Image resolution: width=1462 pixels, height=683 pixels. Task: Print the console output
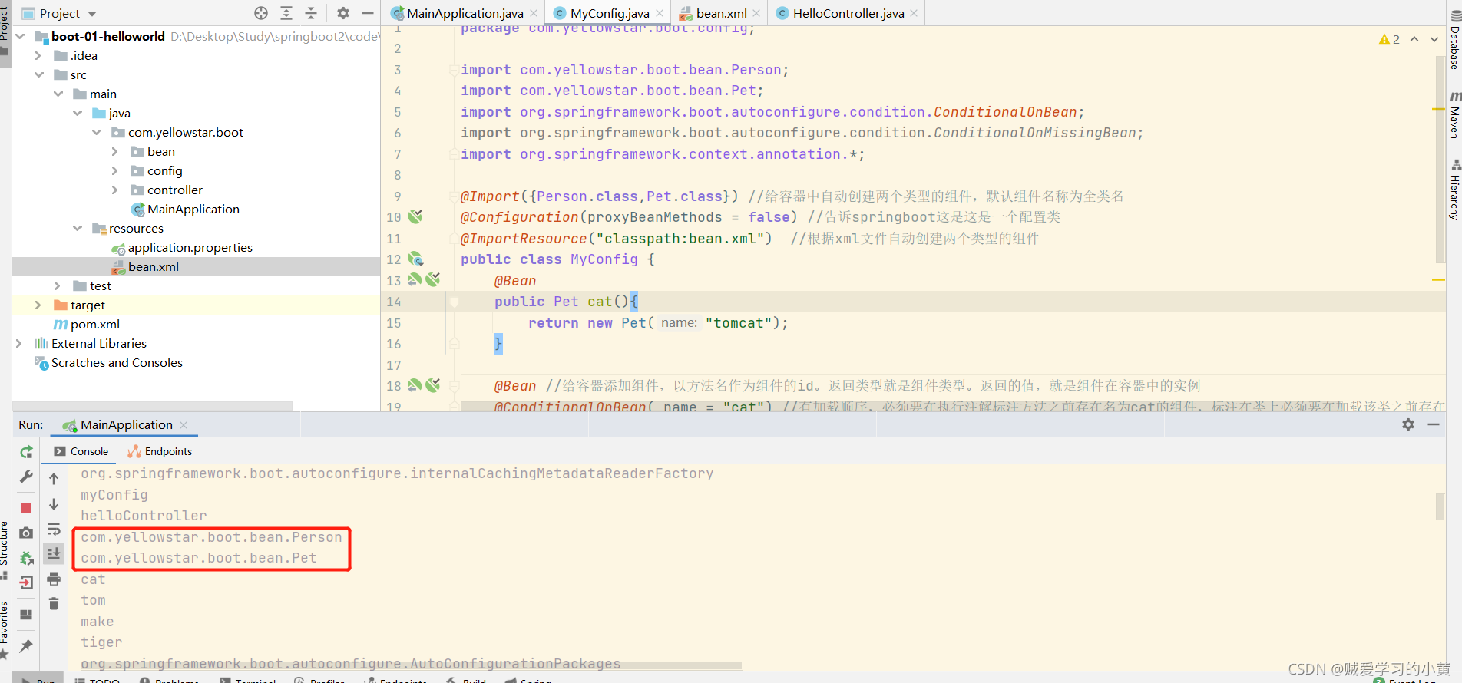click(x=54, y=579)
